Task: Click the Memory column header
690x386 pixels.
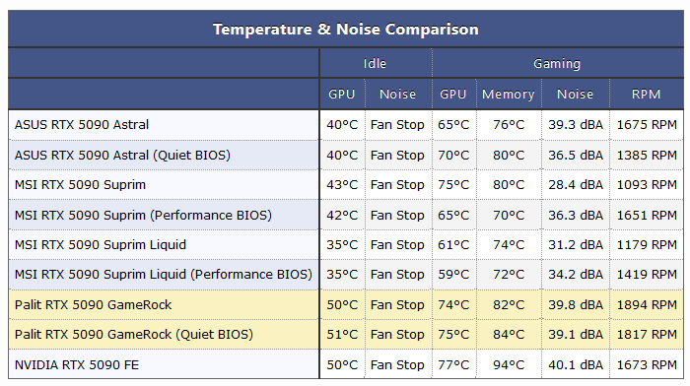Action: [509, 95]
